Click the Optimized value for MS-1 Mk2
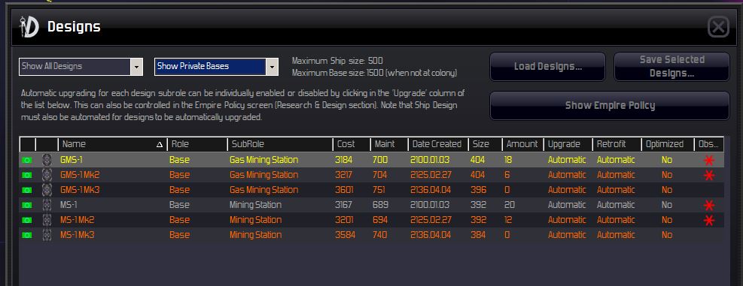The image size is (743, 286). [667, 220]
